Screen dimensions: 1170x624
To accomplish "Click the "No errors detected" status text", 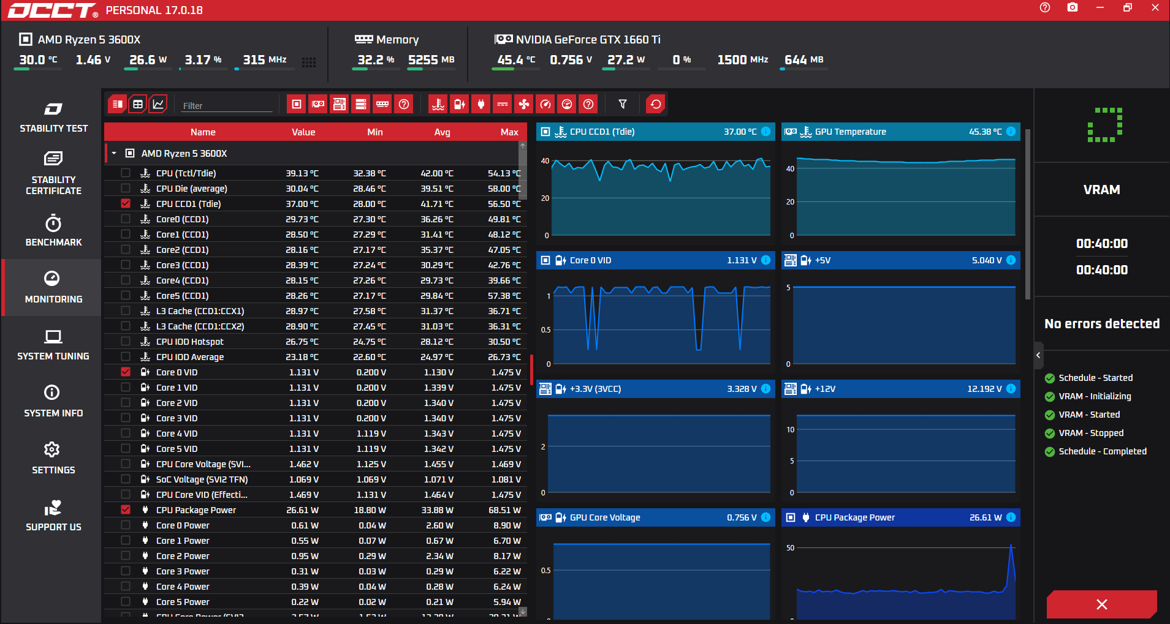I will (1102, 324).
